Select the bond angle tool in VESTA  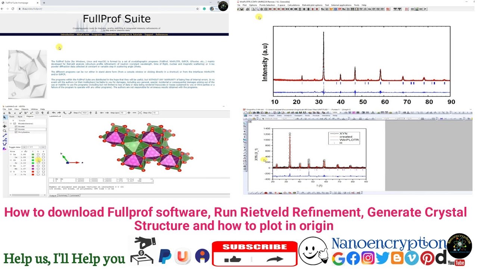coord(4,140)
